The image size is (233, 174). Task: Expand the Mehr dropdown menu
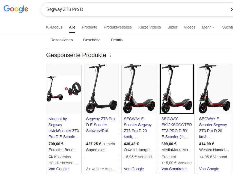click(208, 27)
